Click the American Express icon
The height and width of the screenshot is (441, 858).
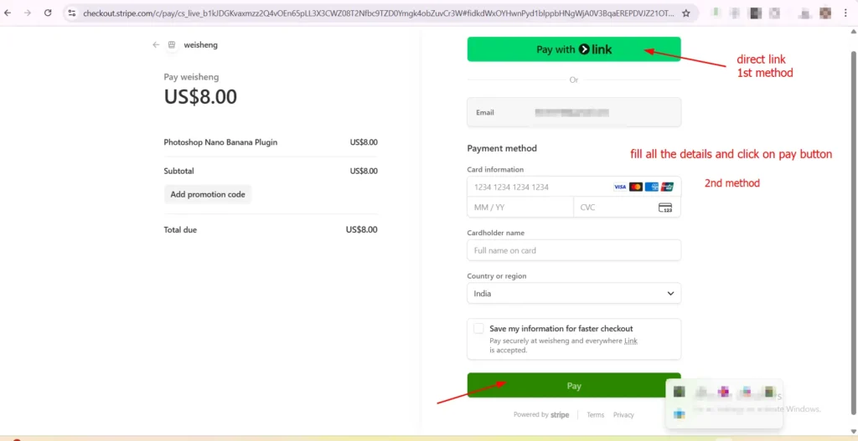point(651,187)
